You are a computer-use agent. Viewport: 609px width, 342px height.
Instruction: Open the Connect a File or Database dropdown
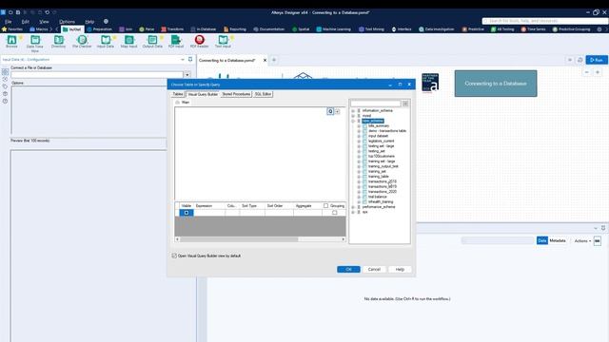(x=187, y=74)
